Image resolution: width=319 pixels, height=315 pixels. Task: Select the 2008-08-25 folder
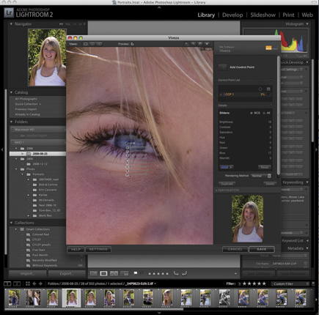tap(38, 154)
